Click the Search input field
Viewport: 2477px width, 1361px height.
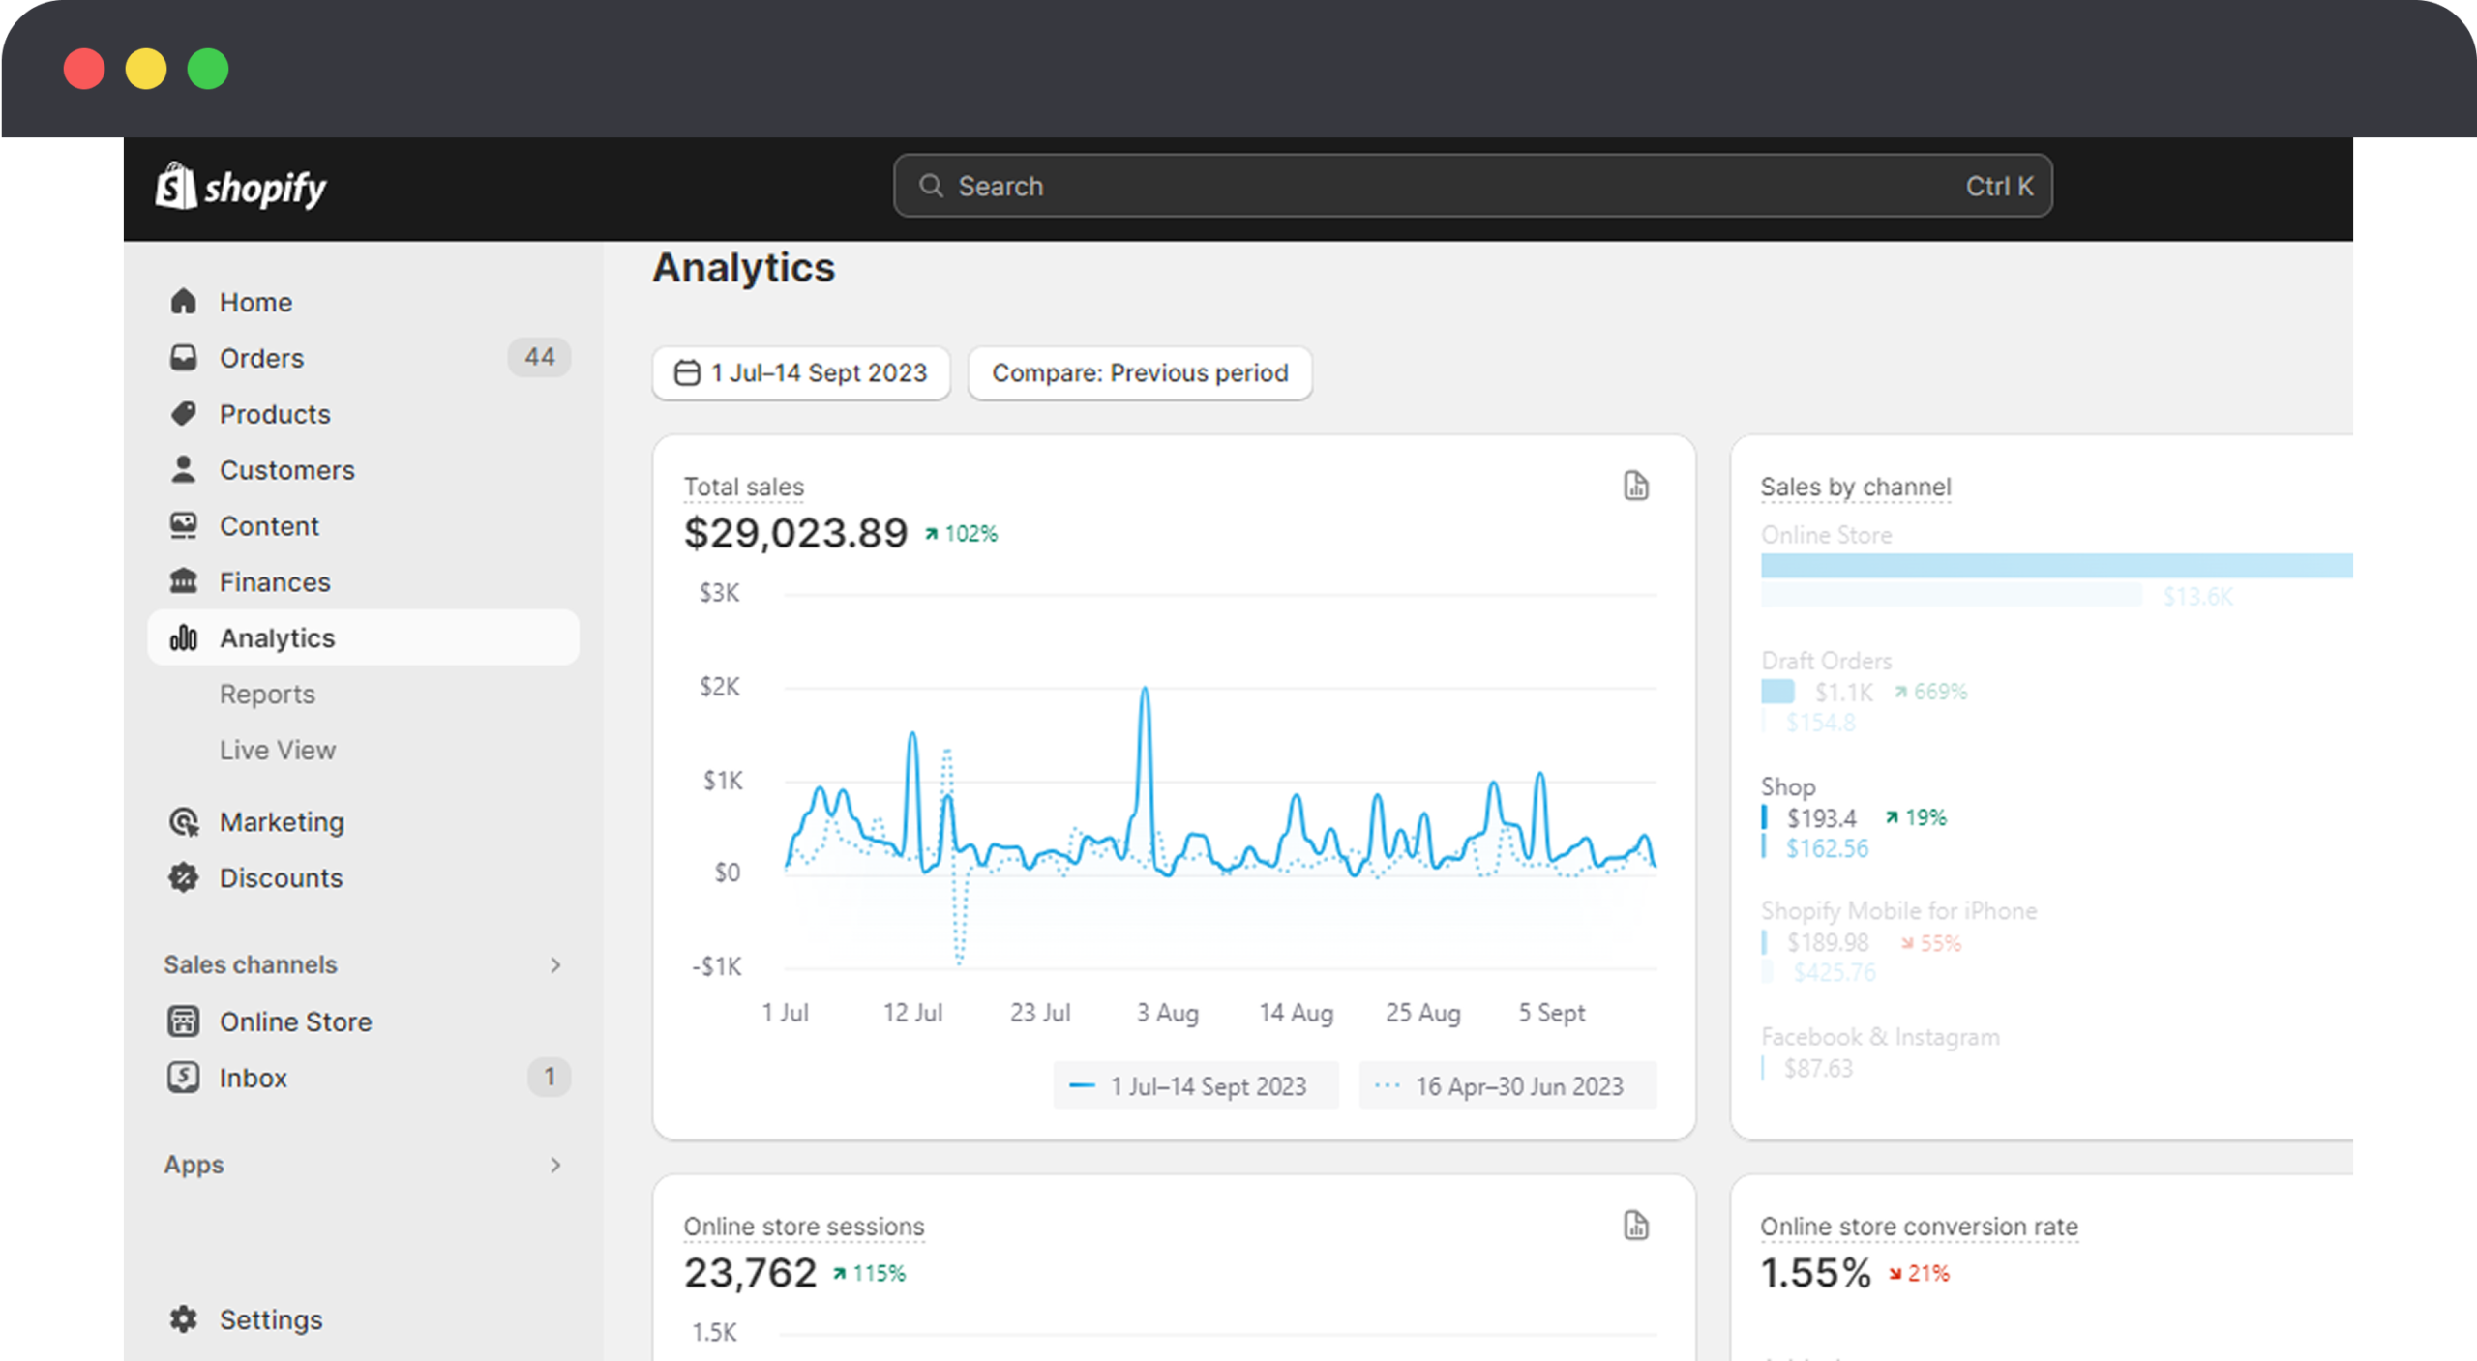tap(1473, 186)
